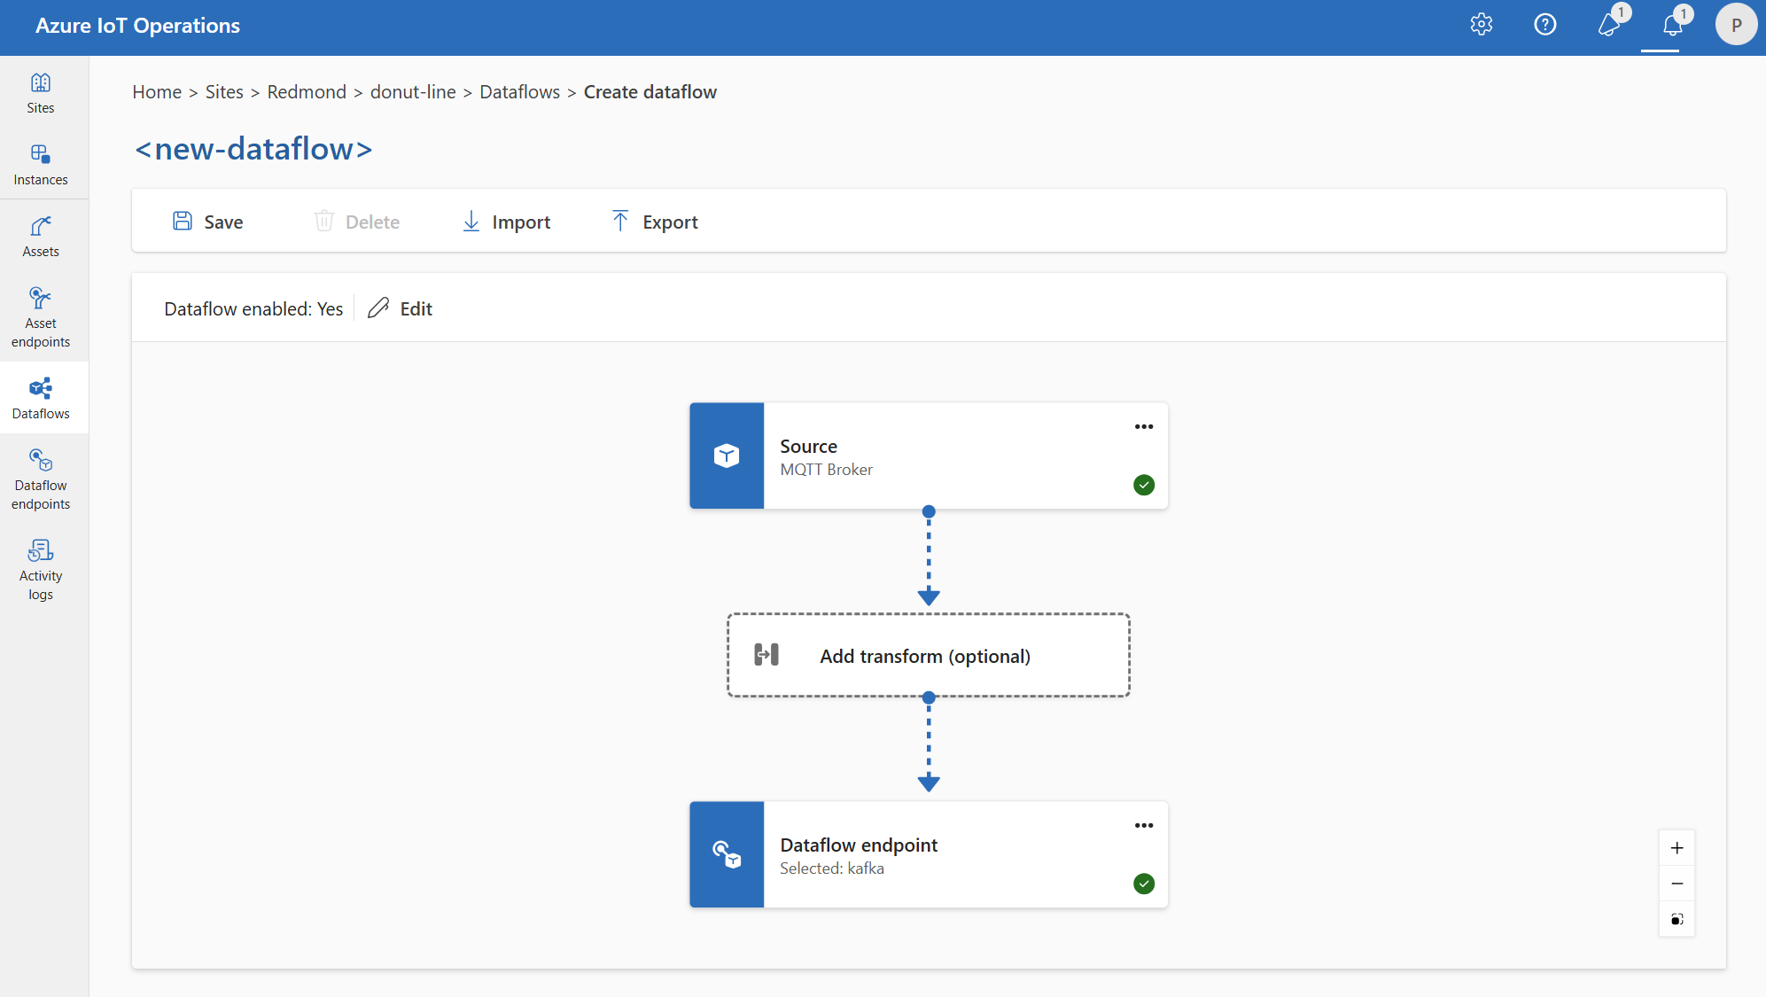Open the Add transform optional step
This screenshot has height=997, width=1766.
930,655
